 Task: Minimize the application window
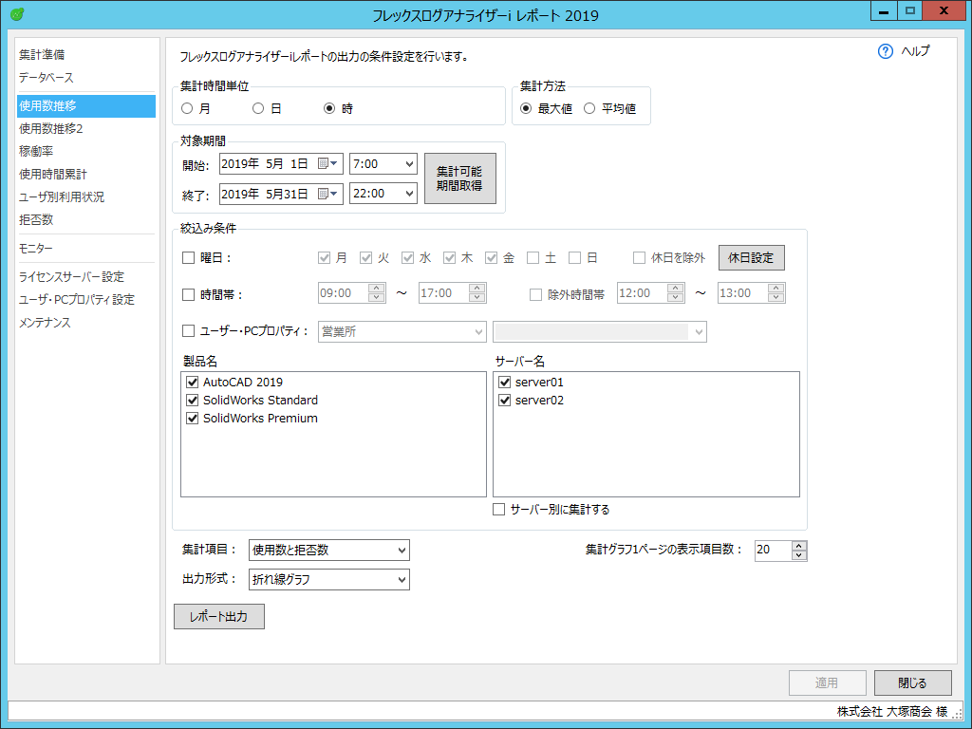tap(884, 10)
